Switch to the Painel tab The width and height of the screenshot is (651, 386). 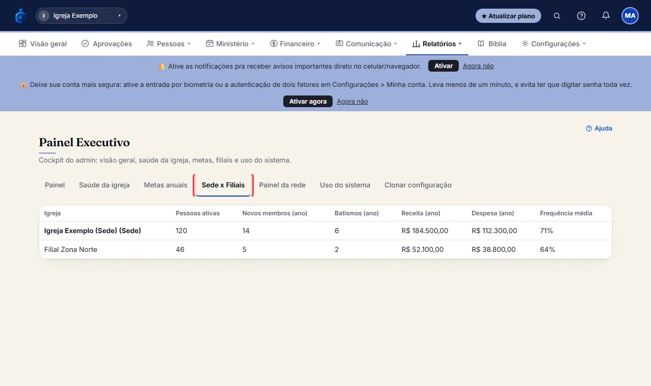(54, 185)
